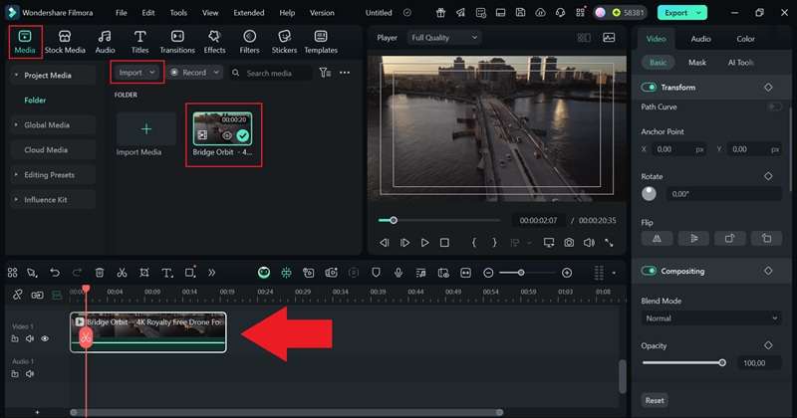This screenshot has height=418, width=797.
Task: Switch to the Mask sub-tab
Action: click(x=696, y=63)
